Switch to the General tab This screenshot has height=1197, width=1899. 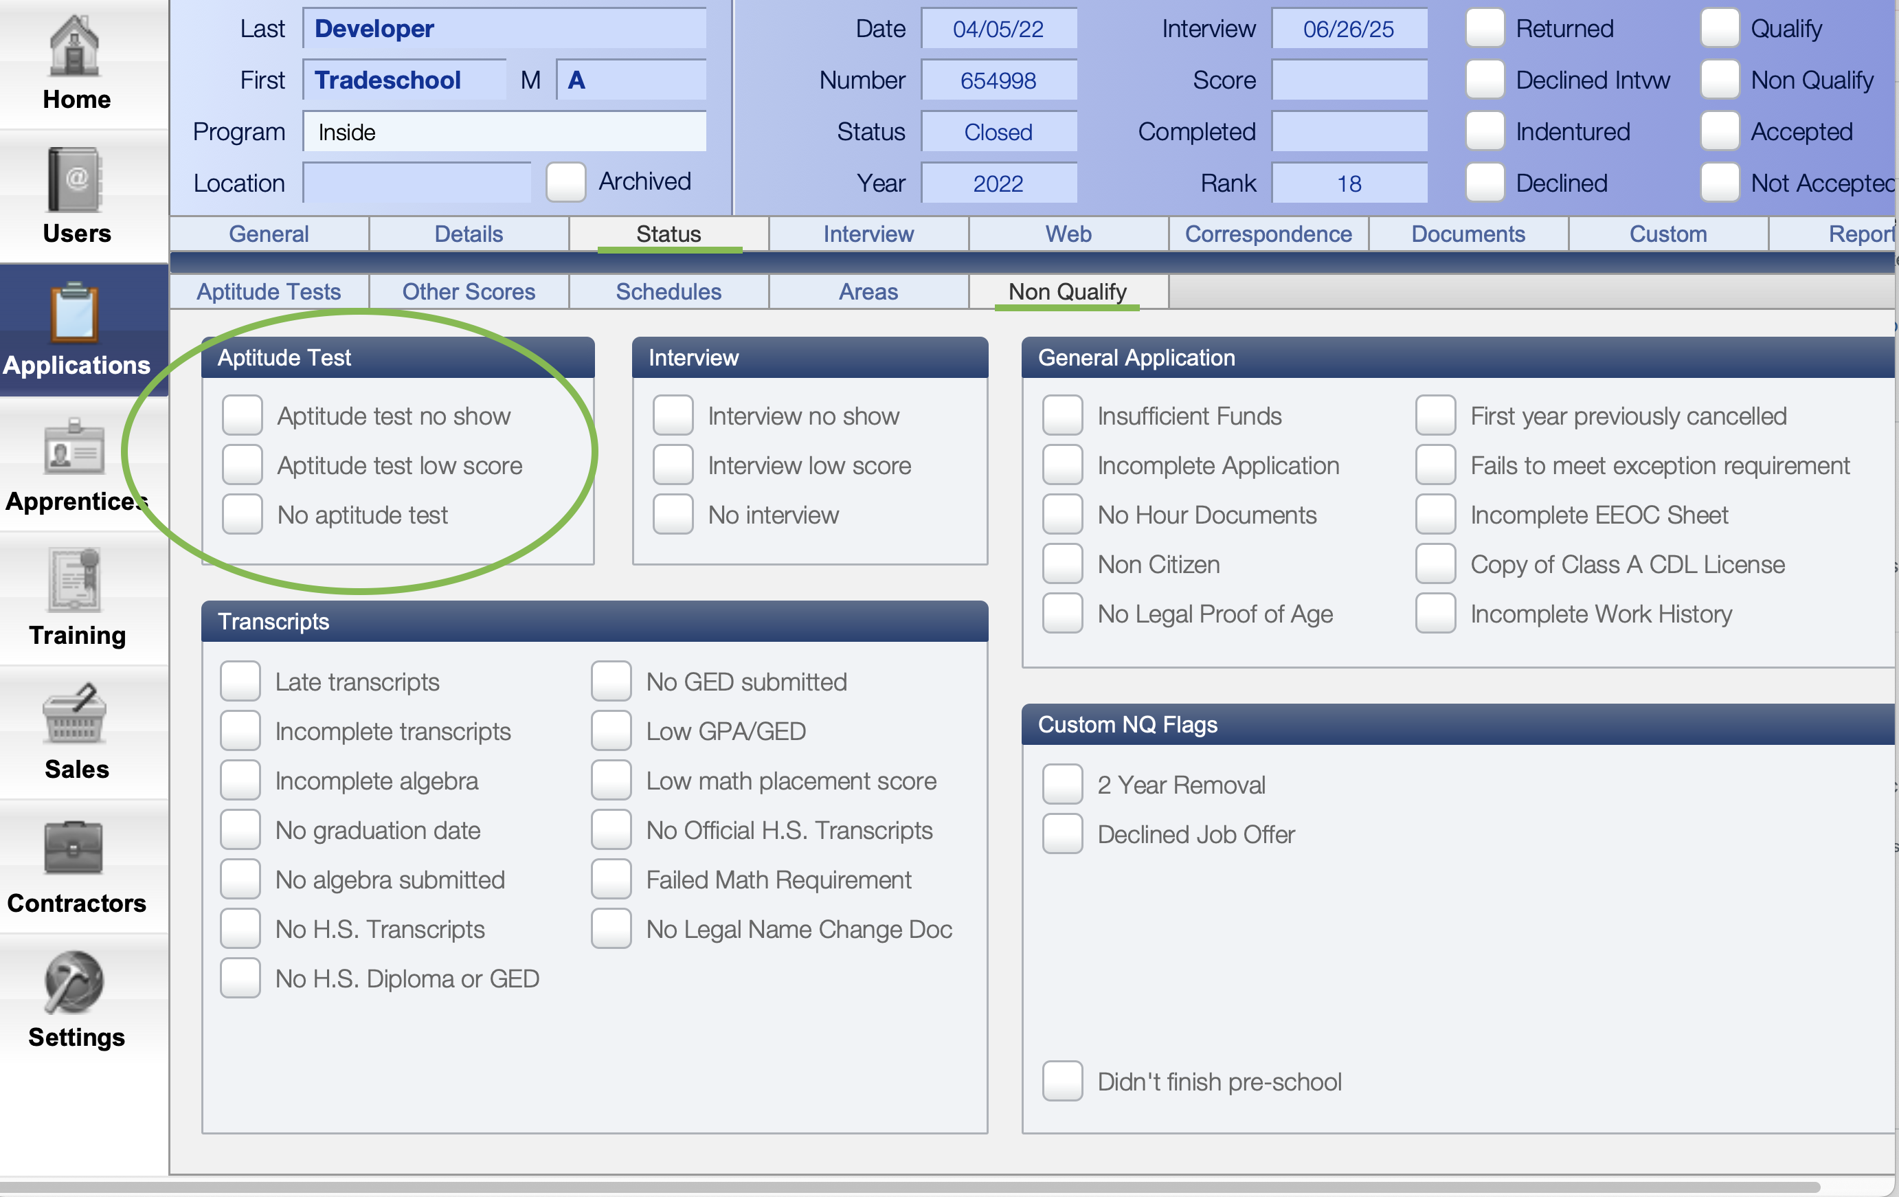(269, 234)
